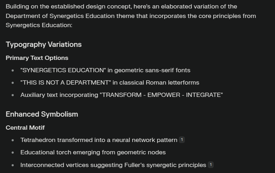Click the words geometric sans-serif fonts

pyautogui.click(x=152, y=70)
